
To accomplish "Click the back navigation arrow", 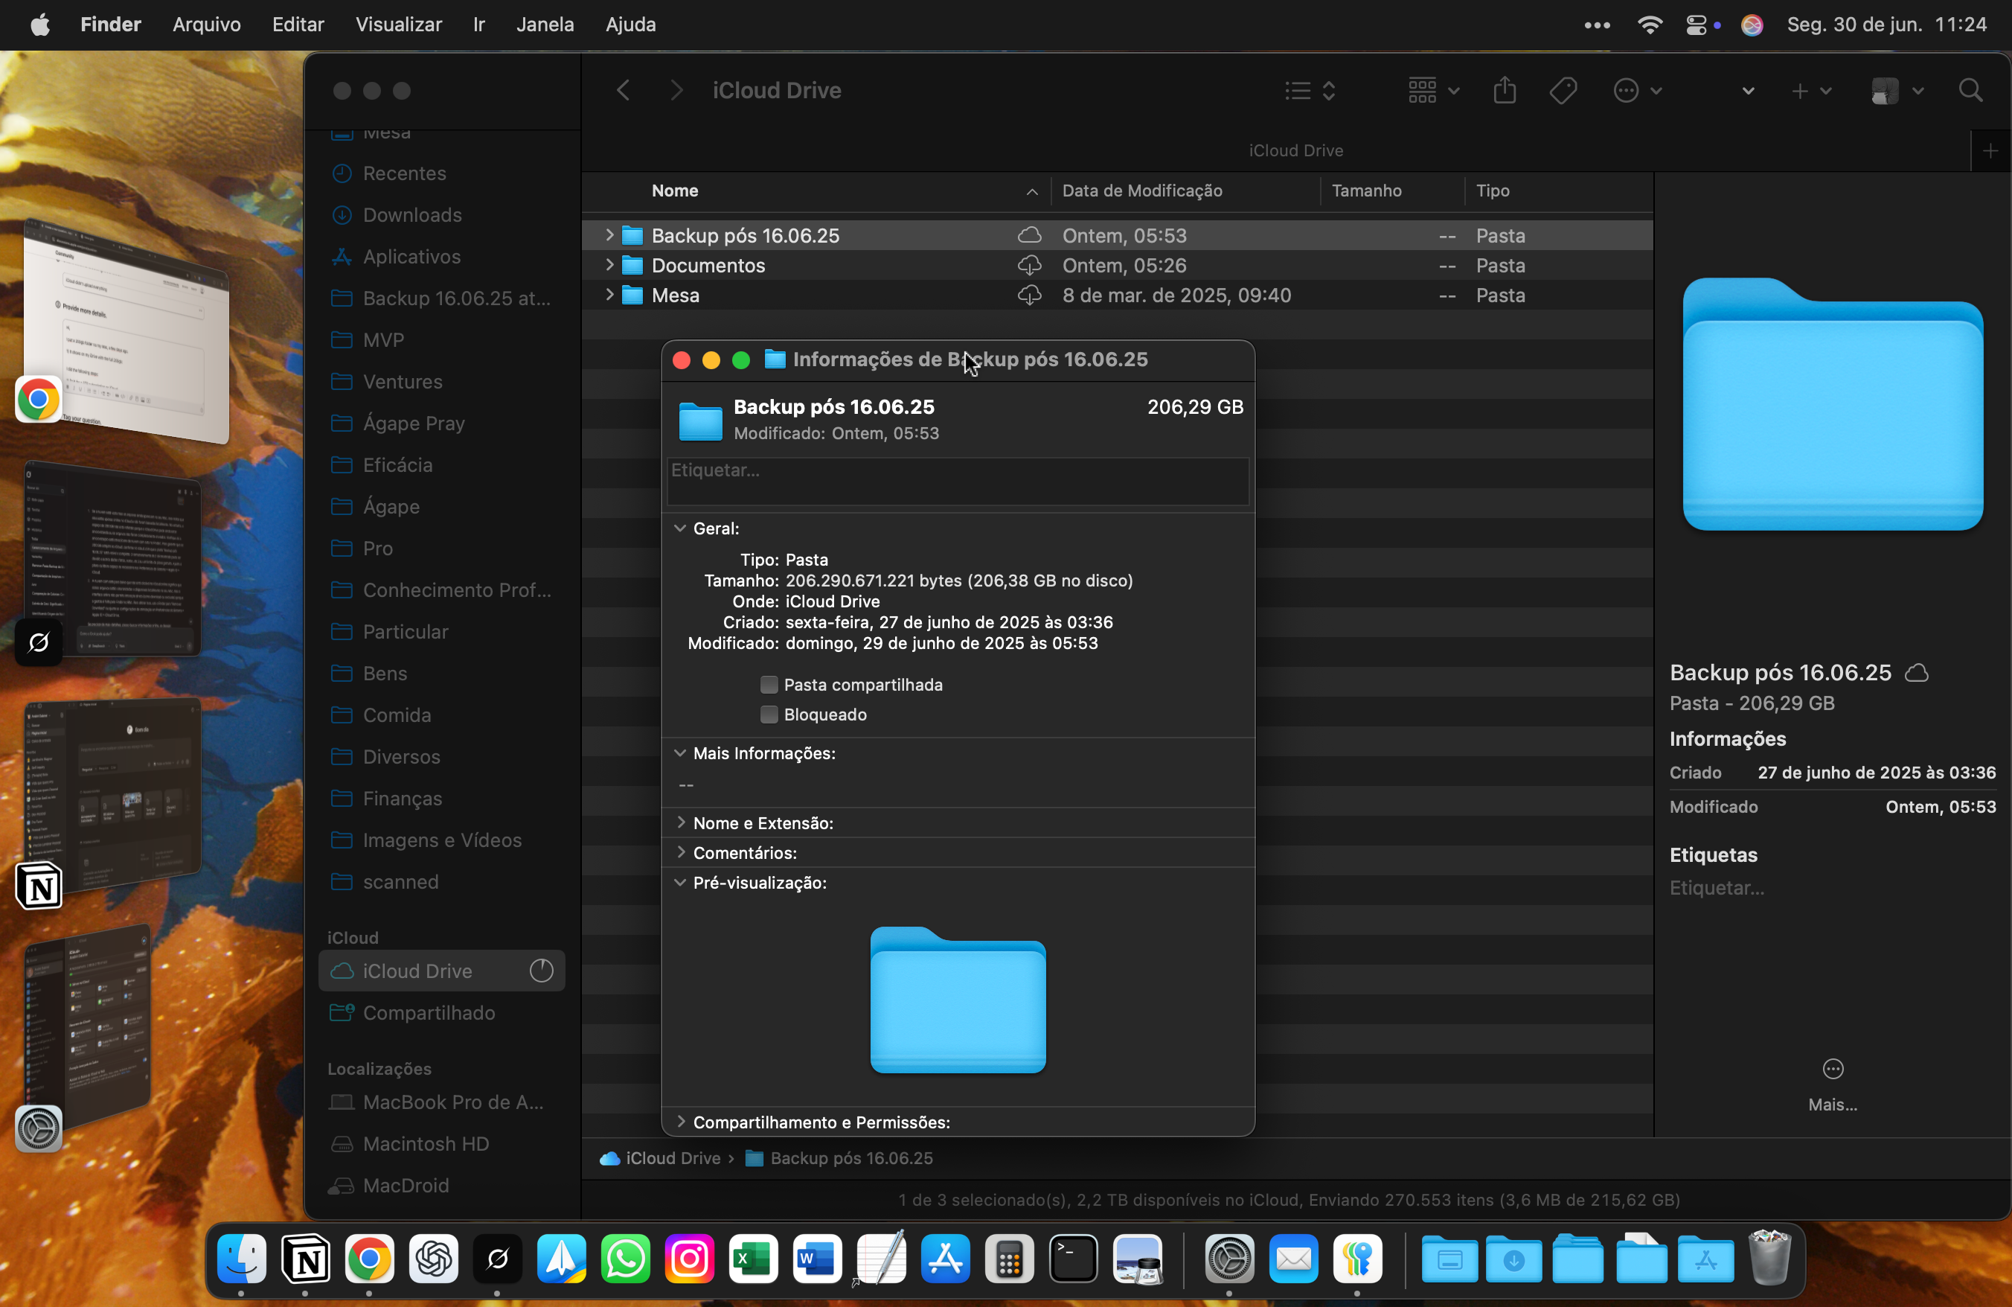I will 623,91.
